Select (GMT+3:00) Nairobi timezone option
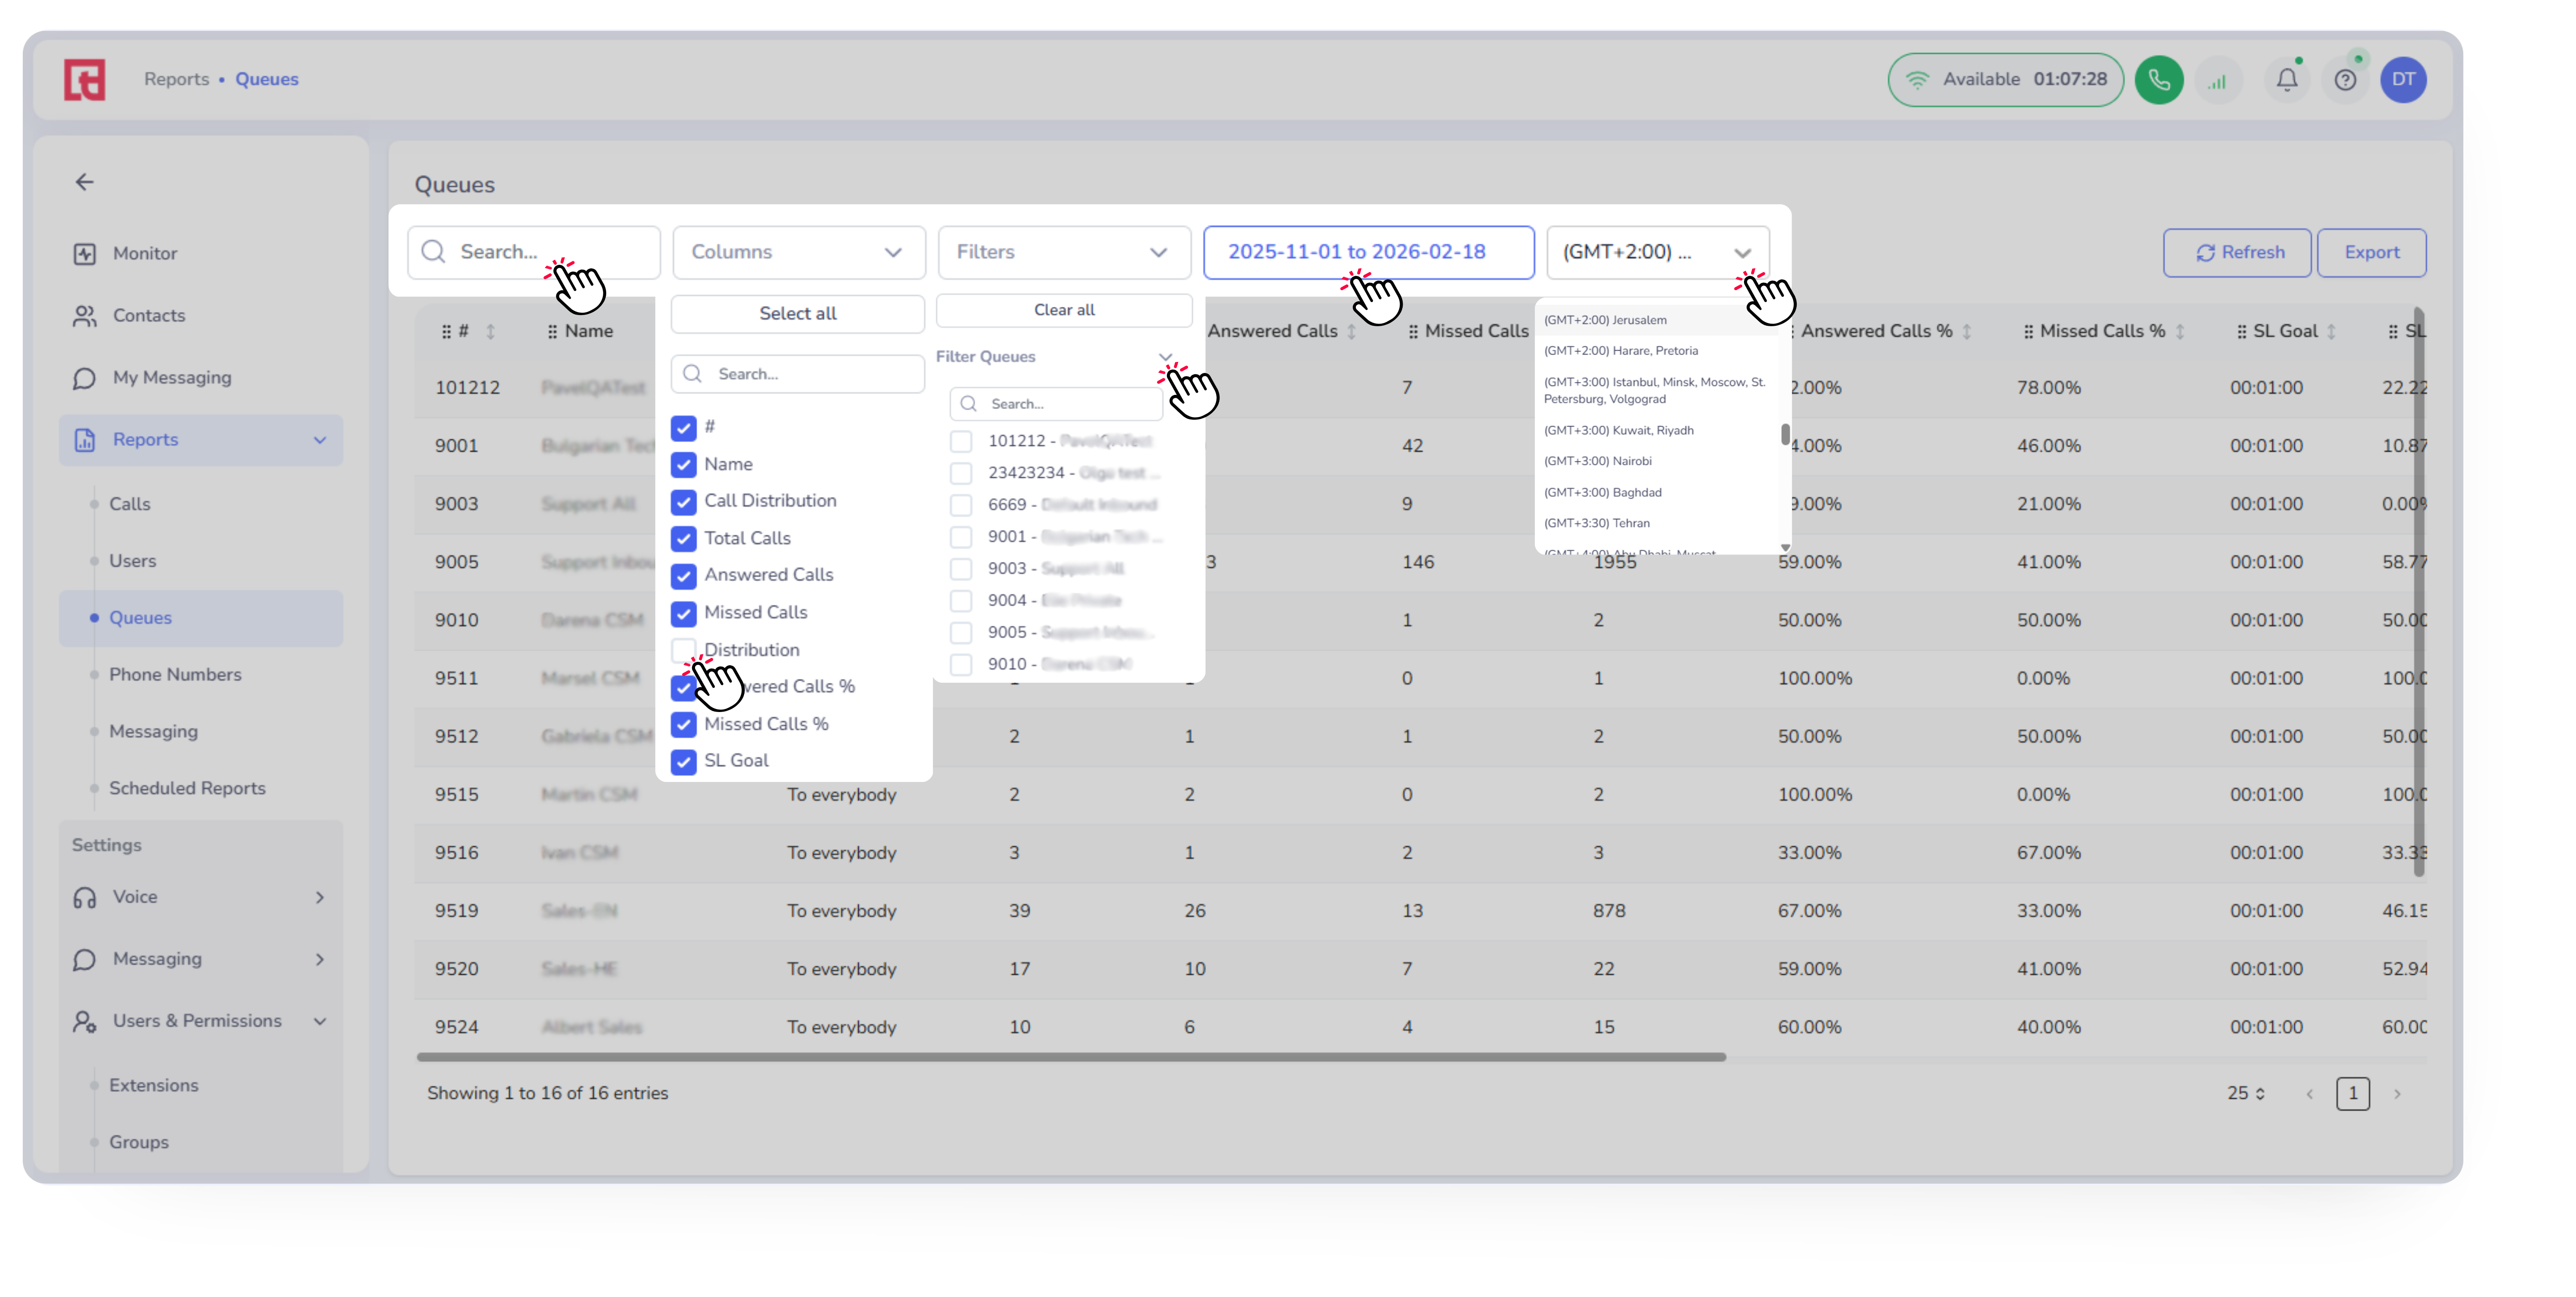Image resolution: width=2576 pixels, height=1297 pixels. [1597, 461]
